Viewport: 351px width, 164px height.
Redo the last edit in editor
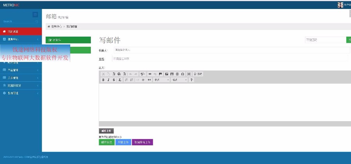[x=136, y=74]
